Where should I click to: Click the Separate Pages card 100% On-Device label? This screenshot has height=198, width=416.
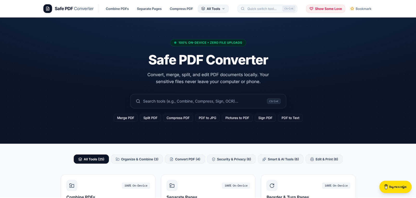[236, 186]
